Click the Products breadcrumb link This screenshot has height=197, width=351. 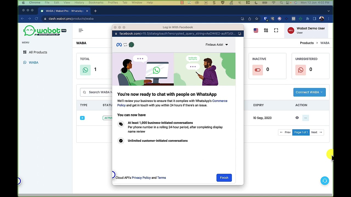tap(307, 43)
